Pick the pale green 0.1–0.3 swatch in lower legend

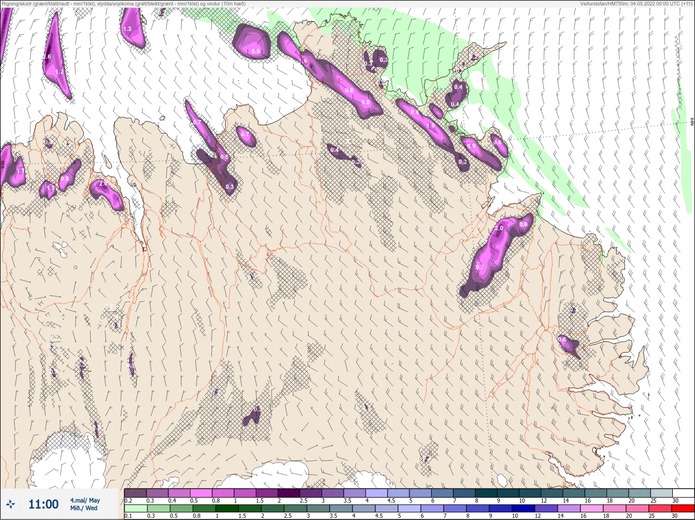pyautogui.click(x=136, y=509)
